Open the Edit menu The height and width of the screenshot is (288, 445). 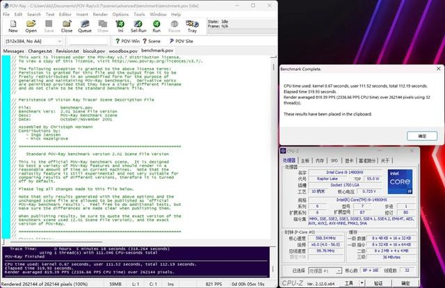tap(18, 14)
